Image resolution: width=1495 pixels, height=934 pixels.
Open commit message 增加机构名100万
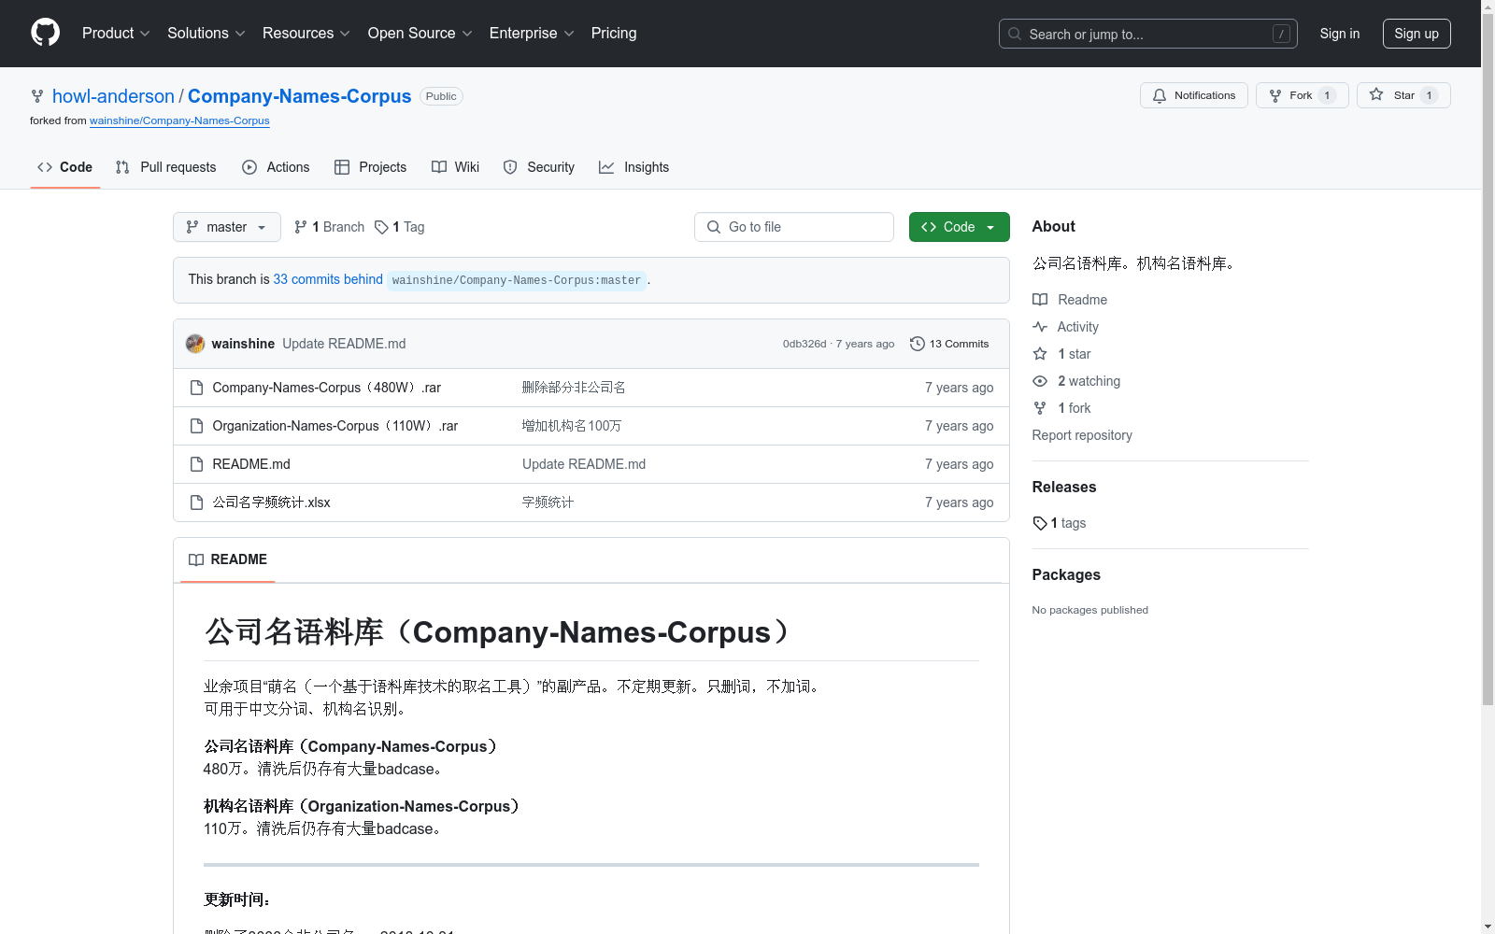coord(572,426)
